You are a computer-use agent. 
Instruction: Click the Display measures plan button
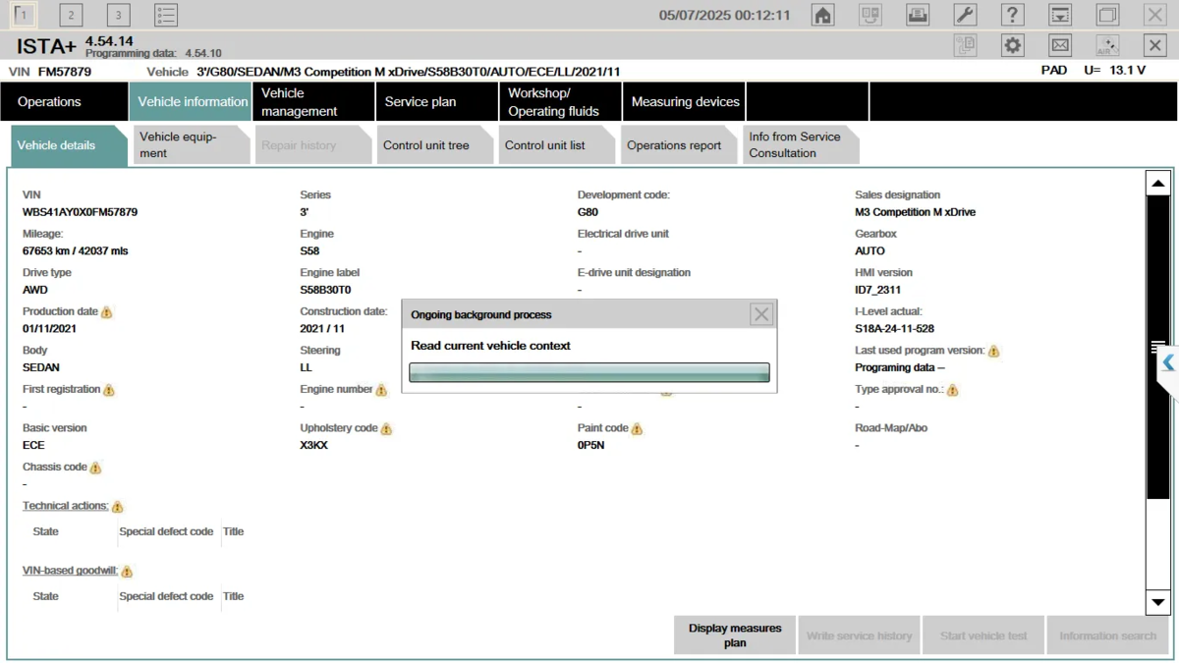pyautogui.click(x=735, y=635)
